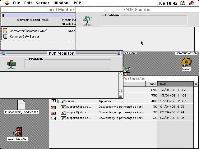199x149 pixels.
Task: Open the Anarchie alias icon
Action: pos(18,132)
